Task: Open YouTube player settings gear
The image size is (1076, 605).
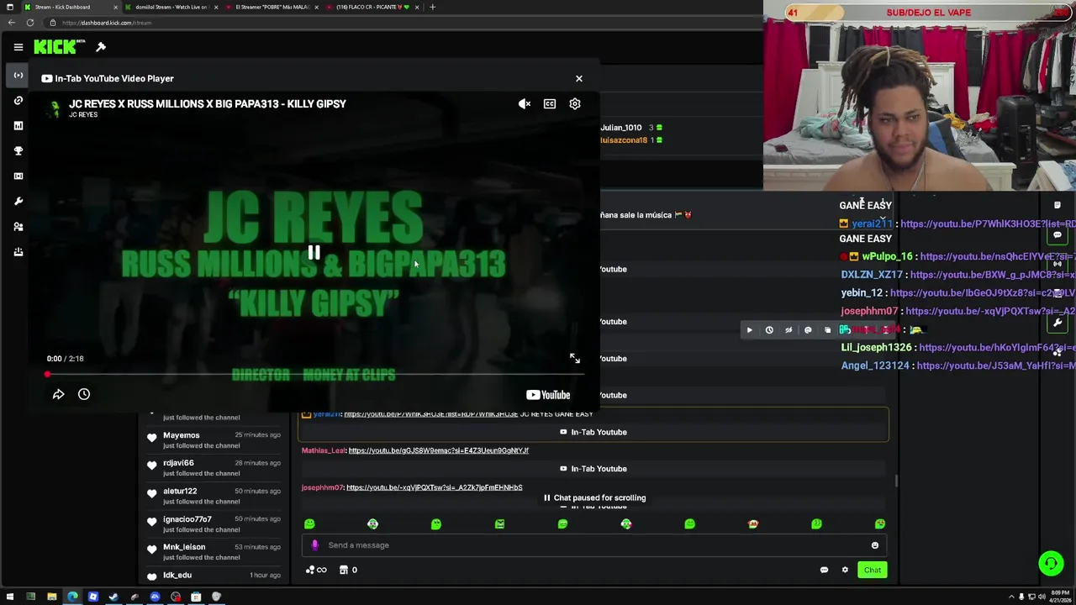Action: tap(575, 104)
